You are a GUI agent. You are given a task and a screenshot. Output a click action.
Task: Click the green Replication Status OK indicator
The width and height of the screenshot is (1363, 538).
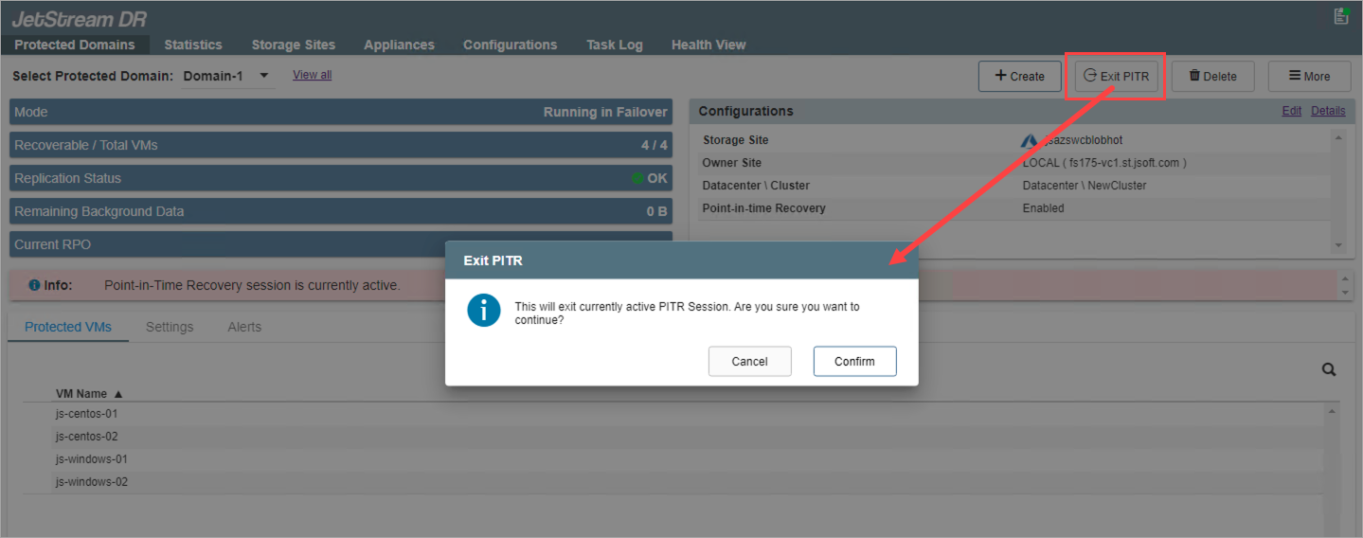point(637,178)
